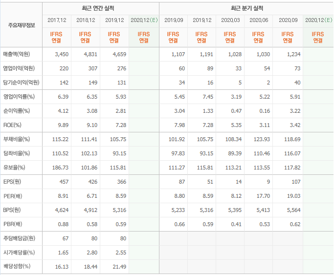Click the '유보율(%)' row label

[14, 168]
